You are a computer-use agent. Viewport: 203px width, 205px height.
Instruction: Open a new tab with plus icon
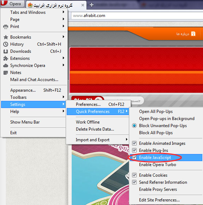tap(91, 5)
